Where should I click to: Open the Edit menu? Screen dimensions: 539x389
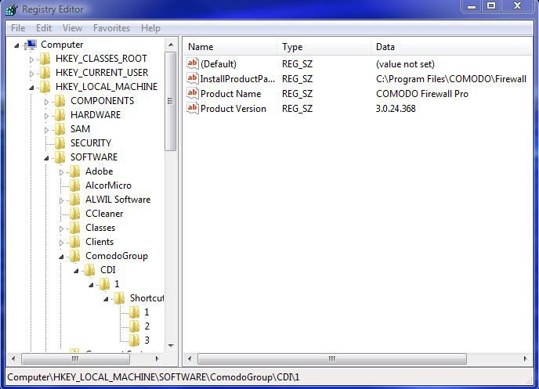pyautogui.click(x=44, y=28)
